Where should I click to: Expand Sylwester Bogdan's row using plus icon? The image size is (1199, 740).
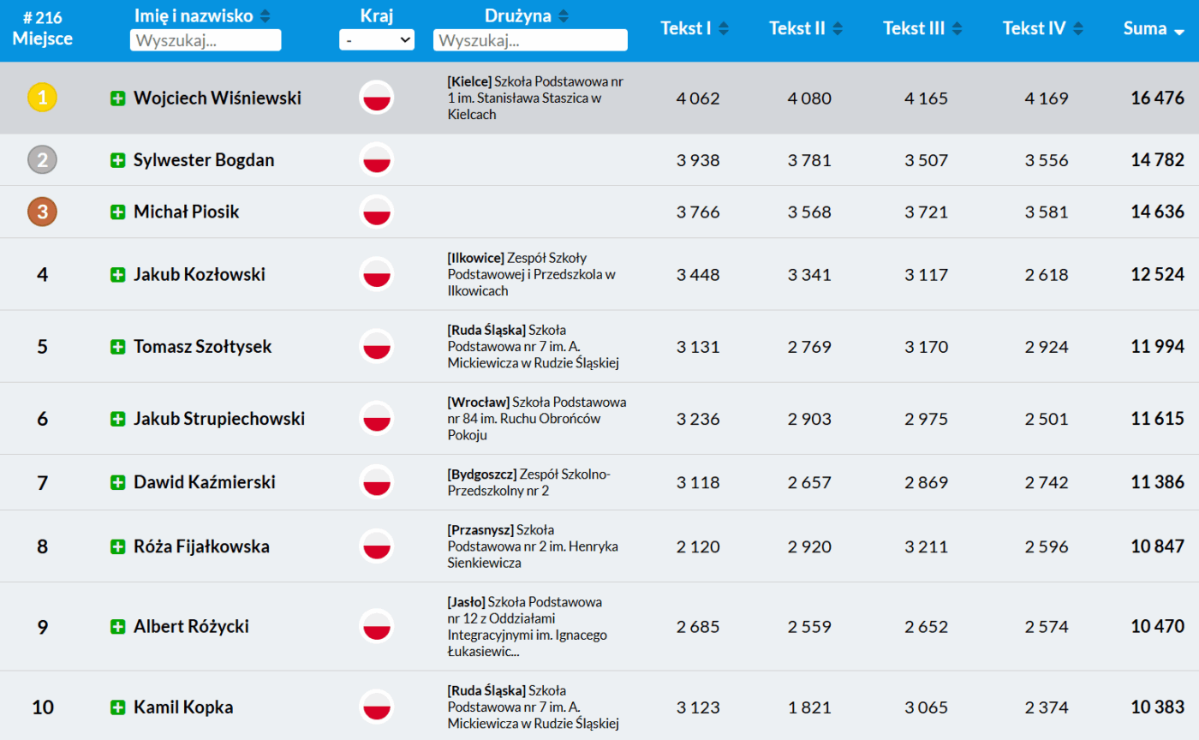118,160
